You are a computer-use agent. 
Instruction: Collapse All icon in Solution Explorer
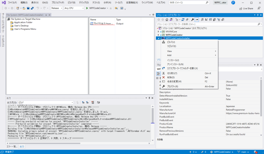(187, 20)
